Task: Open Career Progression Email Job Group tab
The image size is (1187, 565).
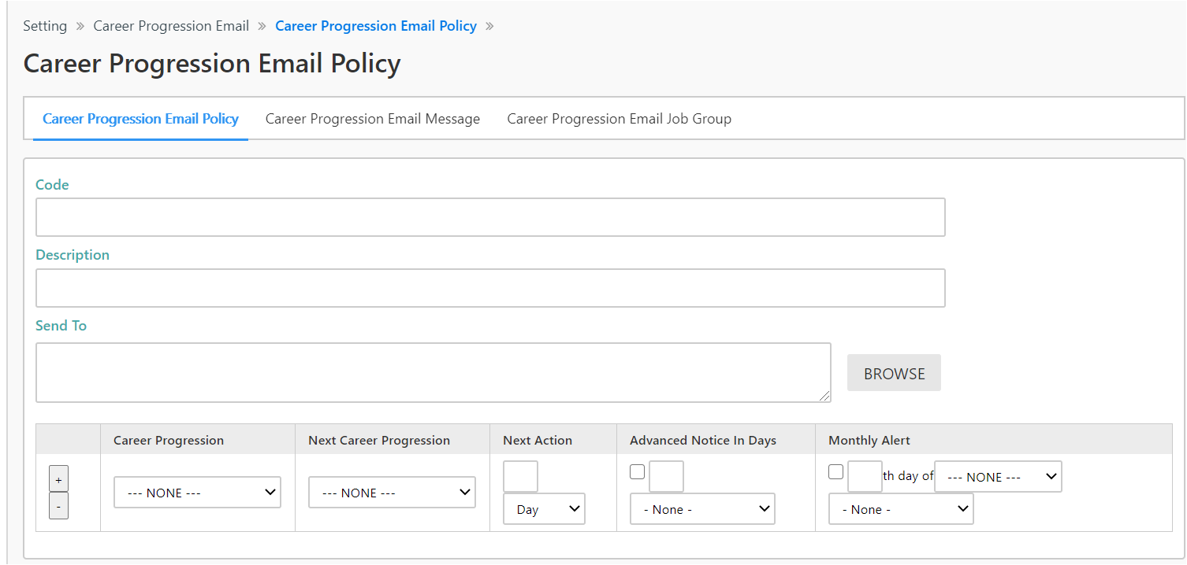Action: [x=619, y=119]
